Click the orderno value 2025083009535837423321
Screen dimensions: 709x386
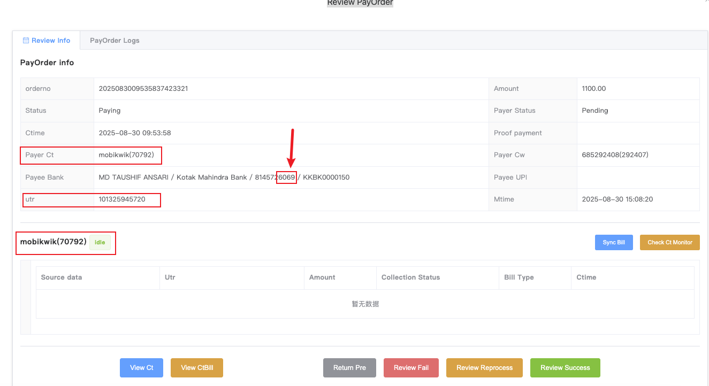143,89
